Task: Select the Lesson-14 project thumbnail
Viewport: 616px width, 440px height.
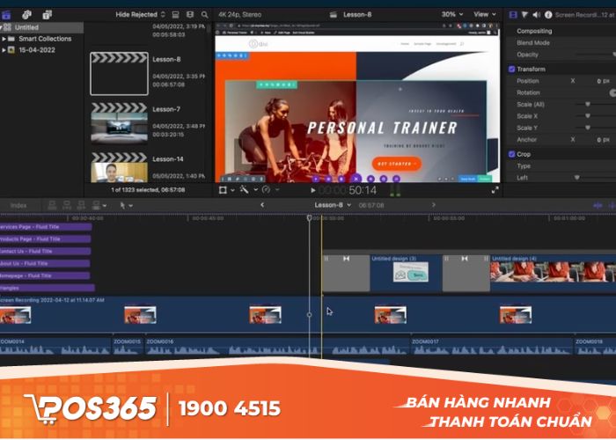Action: coord(119,168)
